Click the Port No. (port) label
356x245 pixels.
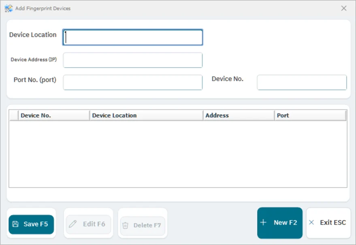[35, 80]
